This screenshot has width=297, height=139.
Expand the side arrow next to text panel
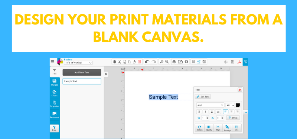click(x=245, y=112)
